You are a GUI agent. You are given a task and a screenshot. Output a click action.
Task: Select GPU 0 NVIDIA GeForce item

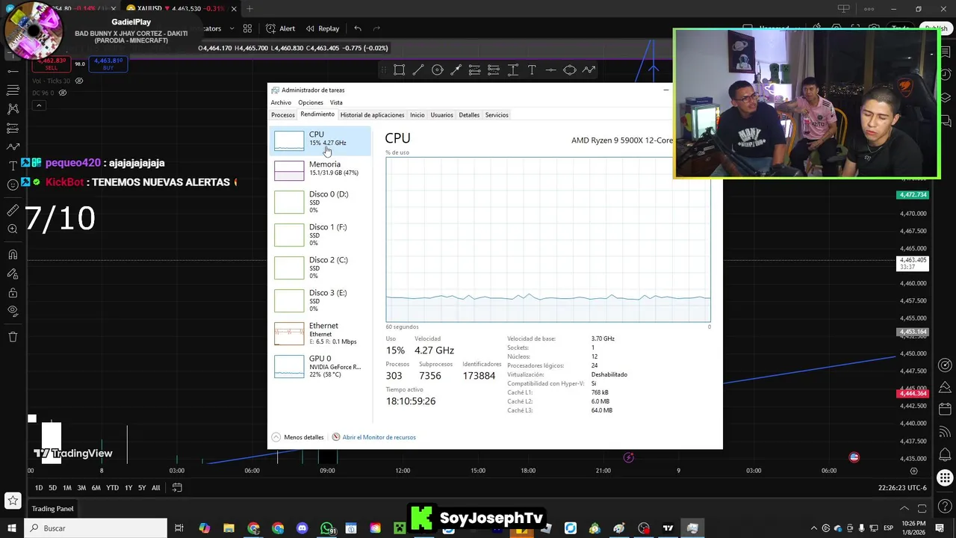coord(320,366)
